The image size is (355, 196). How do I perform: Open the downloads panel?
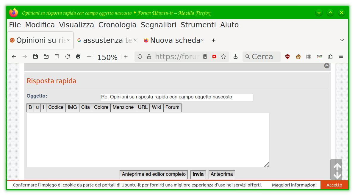coord(235,57)
